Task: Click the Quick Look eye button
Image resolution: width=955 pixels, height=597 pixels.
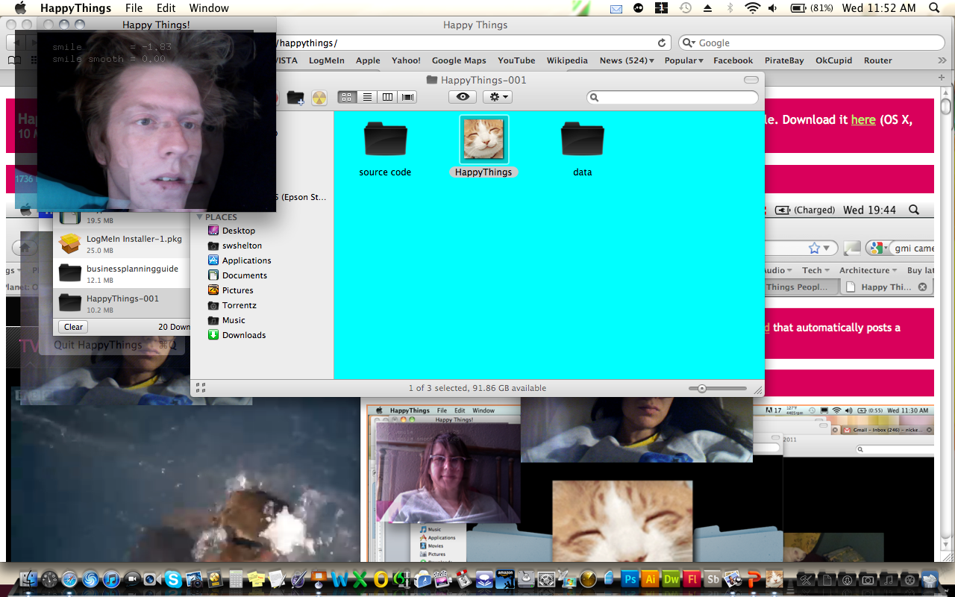Action: 463,97
